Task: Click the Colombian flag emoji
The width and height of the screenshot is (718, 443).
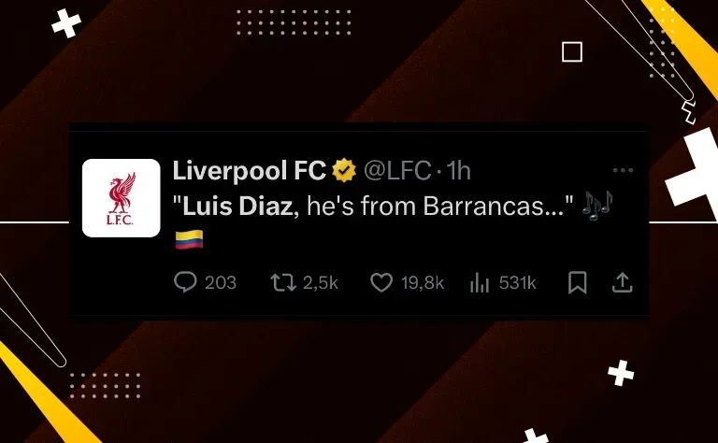Action: 189,239
